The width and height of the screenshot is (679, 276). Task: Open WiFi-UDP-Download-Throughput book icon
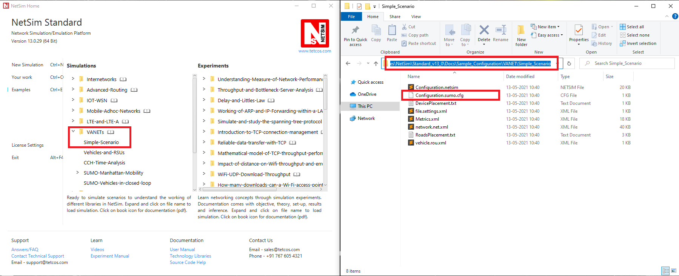tap(297, 174)
